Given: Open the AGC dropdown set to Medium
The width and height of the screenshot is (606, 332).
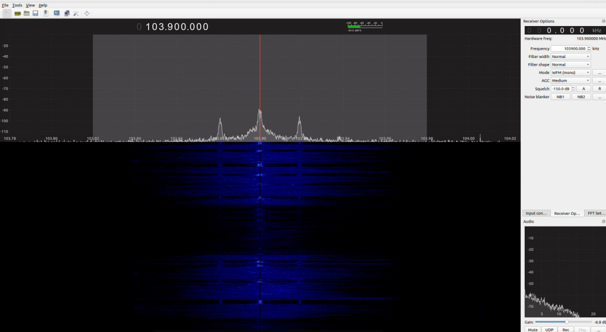Looking at the screenshot, I should (571, 80).
